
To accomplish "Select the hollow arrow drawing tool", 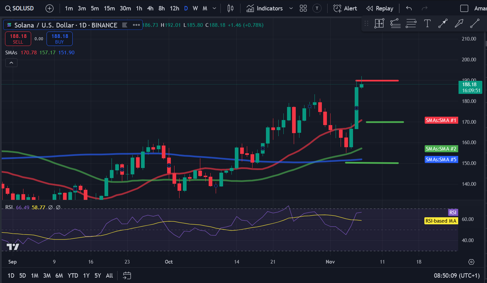I will 459,23.
